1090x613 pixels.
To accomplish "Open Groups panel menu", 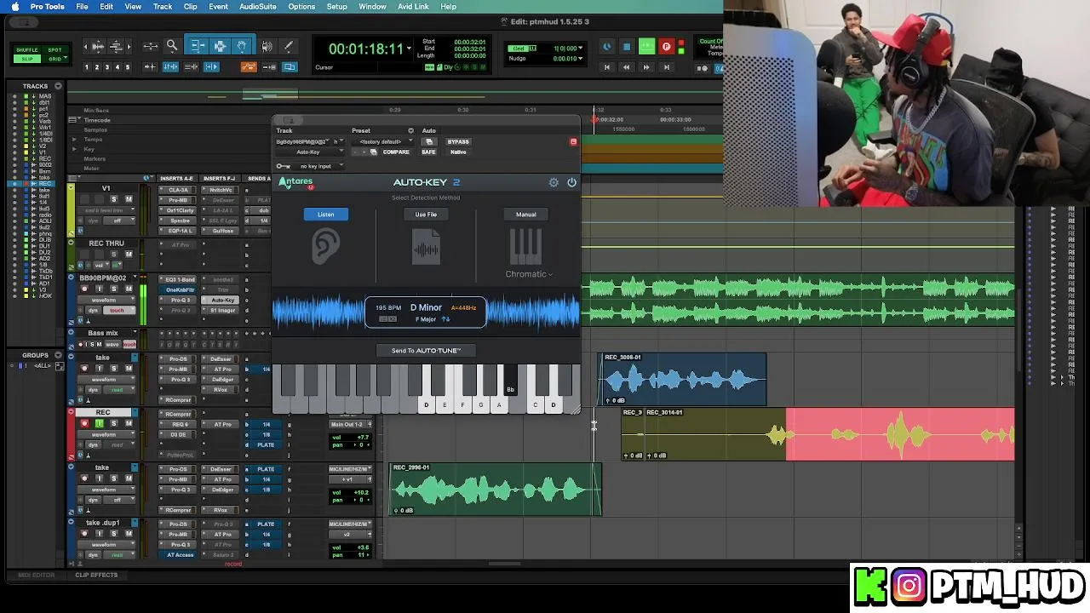I will [58, 355].
